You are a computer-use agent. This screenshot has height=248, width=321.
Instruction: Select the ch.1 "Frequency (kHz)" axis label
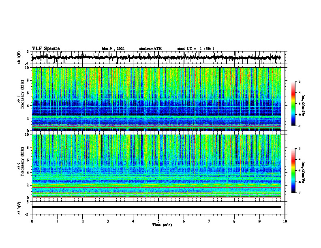tap(22, 94)
